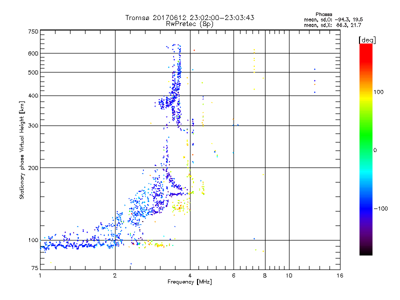
Task: Click the -100 tick on the colorbar
Action: click(x=381, y=208)
